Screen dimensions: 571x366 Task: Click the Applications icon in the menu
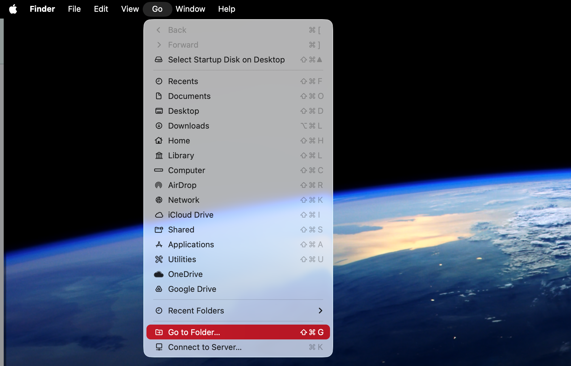coord(159,245)
